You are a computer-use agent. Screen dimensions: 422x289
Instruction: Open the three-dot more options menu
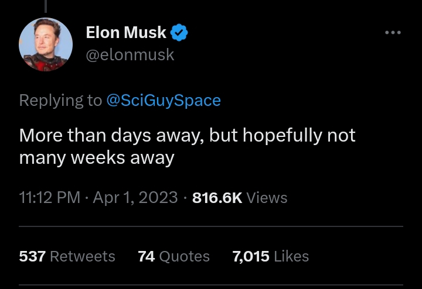[x=393, y=33]
